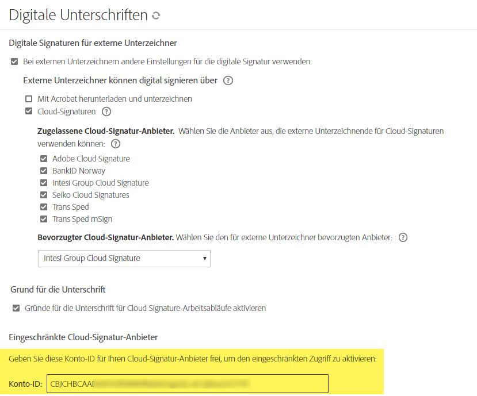Uncheck 'Bei externen Unterzeichnern andere Einstellungen' checkbox
This screenshot has width=477, height=396.
14,61
